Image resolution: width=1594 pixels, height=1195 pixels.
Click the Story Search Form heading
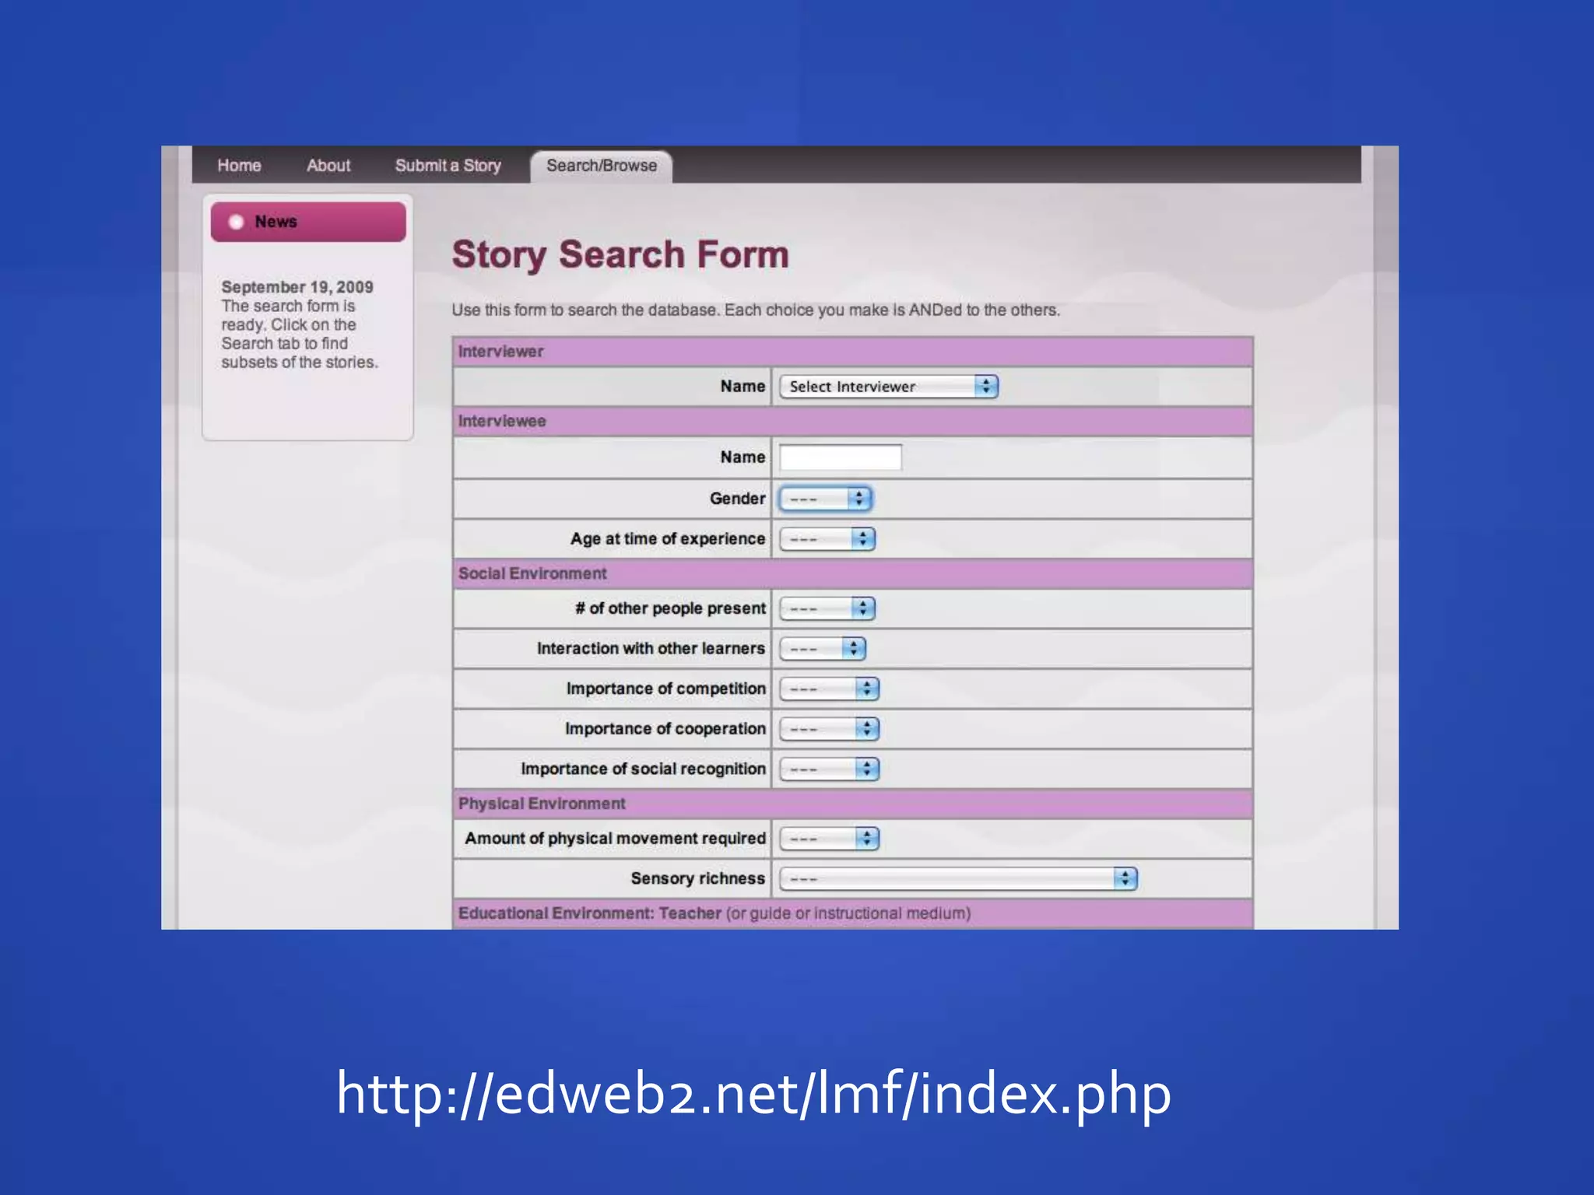(620, 255)
